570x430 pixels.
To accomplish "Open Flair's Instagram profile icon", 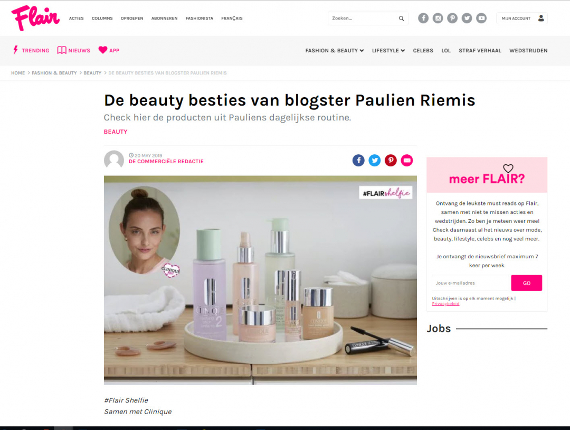I will (438, 18).
